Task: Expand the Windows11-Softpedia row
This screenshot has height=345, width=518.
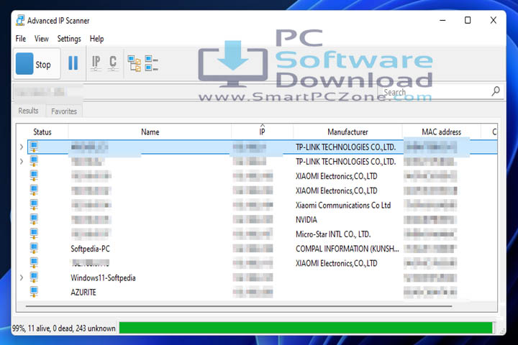Action: 22,277
